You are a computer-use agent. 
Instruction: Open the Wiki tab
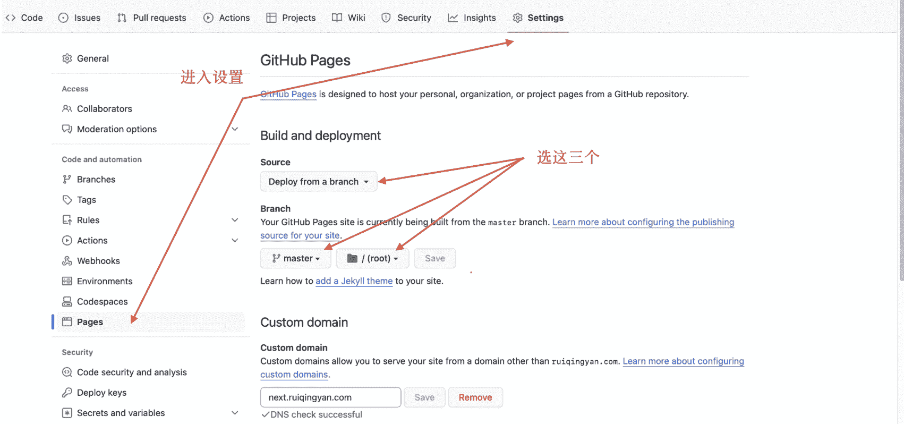[348, 18]
